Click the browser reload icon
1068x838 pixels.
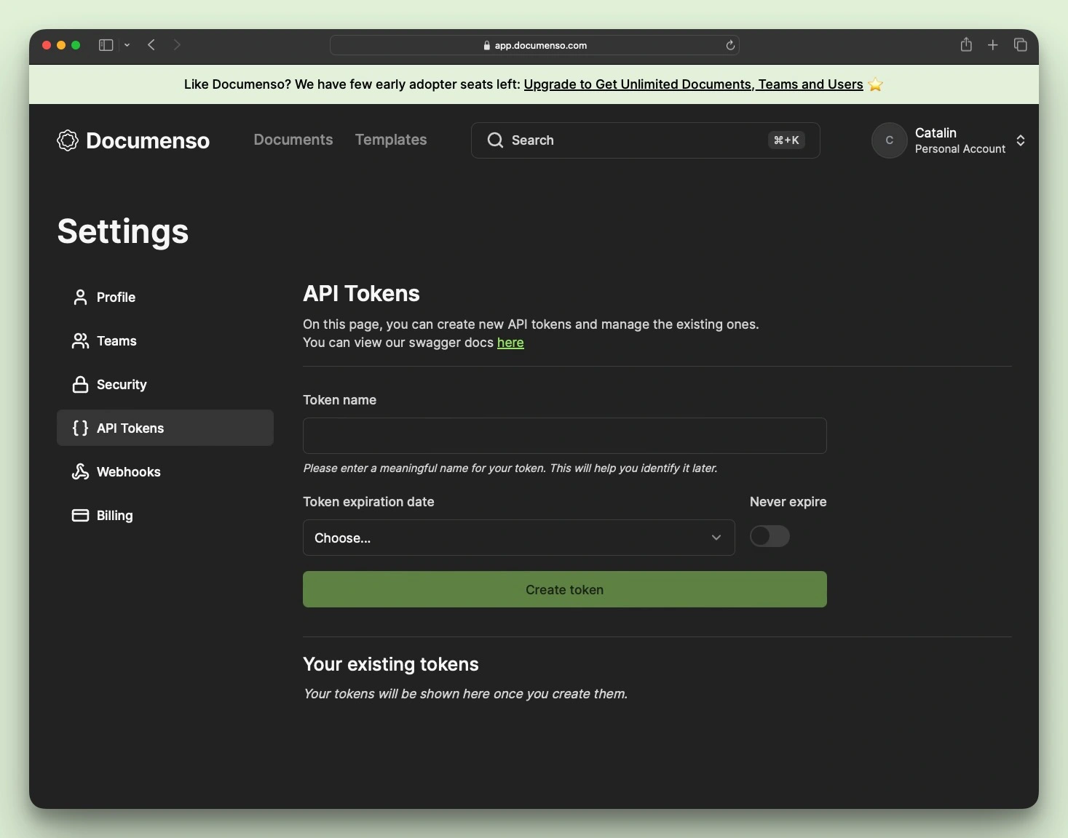tap(730, 45)
